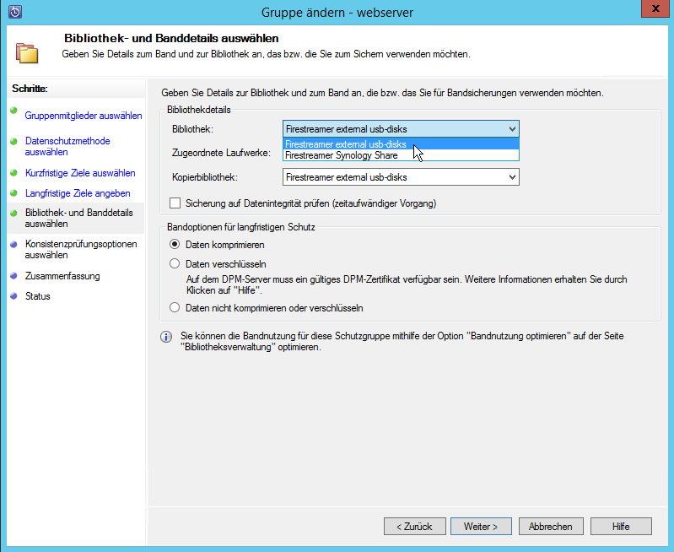Collapse the Bibliothek dropdown arrow
The width and height of the screenshot is (674, 552).
coord(511,129)
